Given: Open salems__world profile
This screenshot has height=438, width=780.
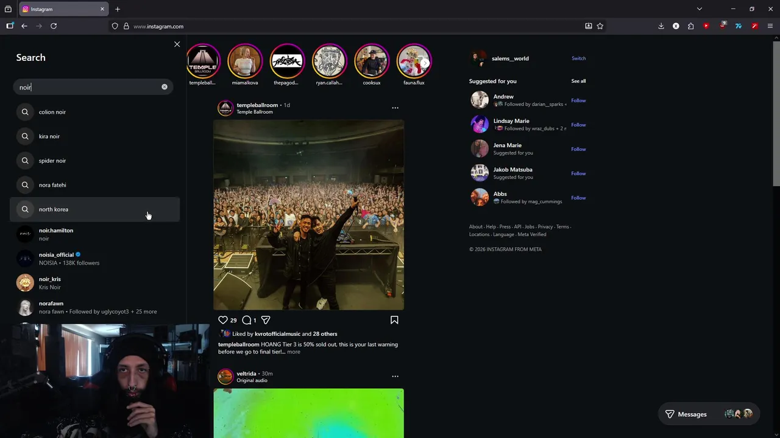Looking at the screenshot, I should click(510, 58).
